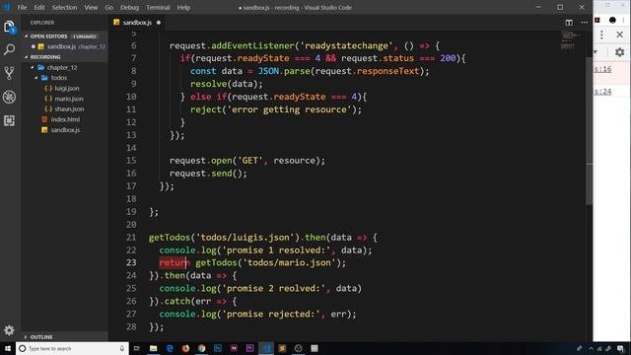Open File Explorer from the taskbar

(154, 348)
